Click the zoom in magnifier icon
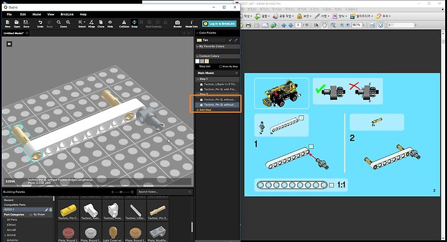This screenshot has height=242, width=447. coord(68,22)
